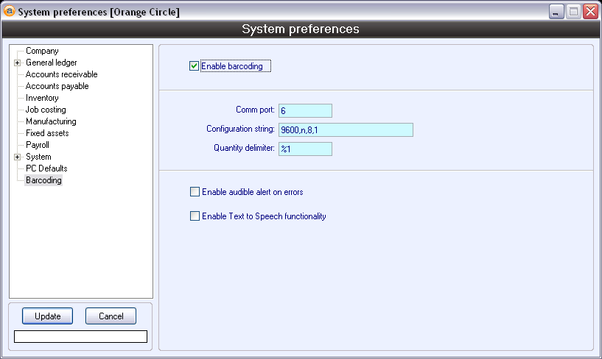Open Fixed assets preferences
Viewport: 602px width, 359px height.
coord(47,133)
